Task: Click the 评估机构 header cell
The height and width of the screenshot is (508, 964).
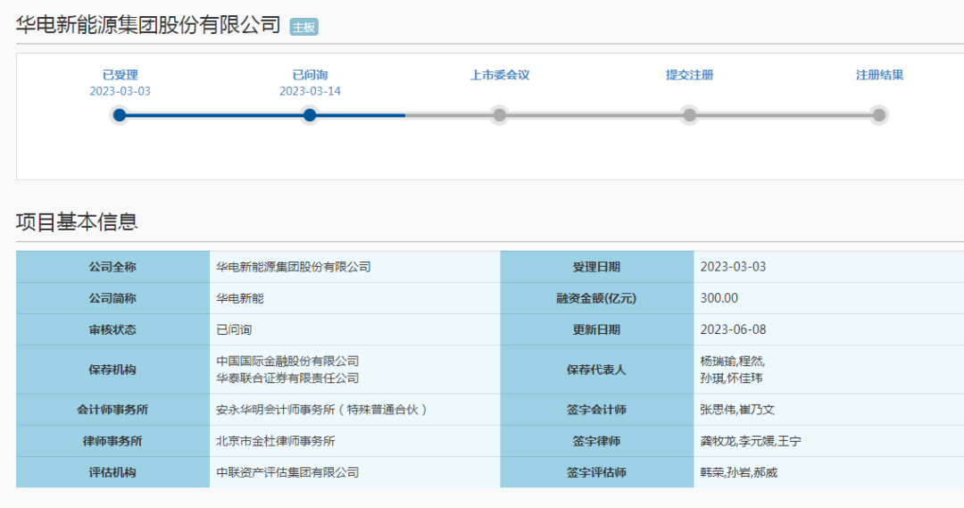Action: 112,472
